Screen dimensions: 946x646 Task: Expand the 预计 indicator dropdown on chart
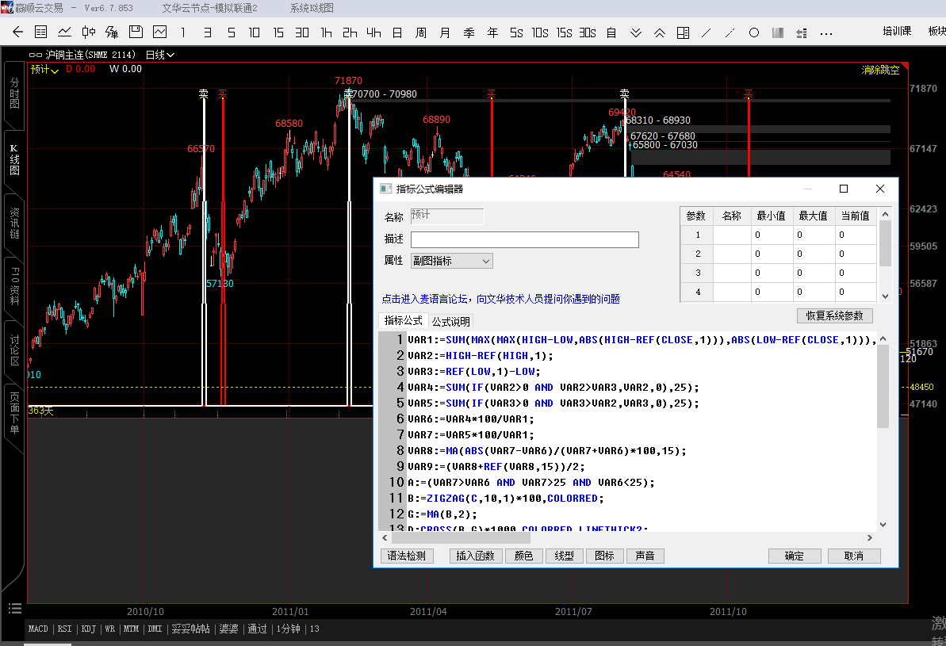[45, 70]
